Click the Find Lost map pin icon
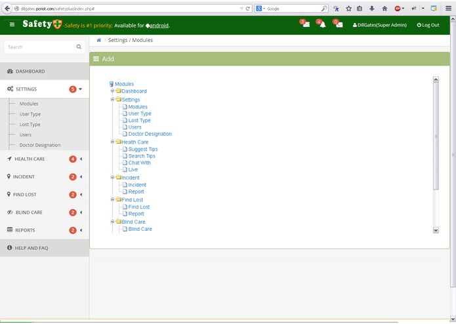Viewport: 456px width, 324px height. point(9,194)
